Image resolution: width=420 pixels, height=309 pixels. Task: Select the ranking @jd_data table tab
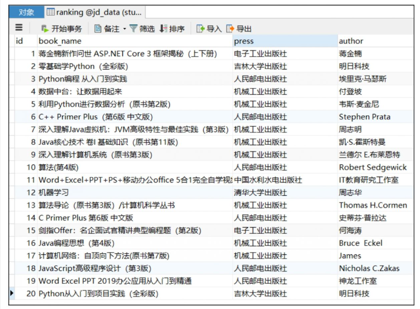95,12
